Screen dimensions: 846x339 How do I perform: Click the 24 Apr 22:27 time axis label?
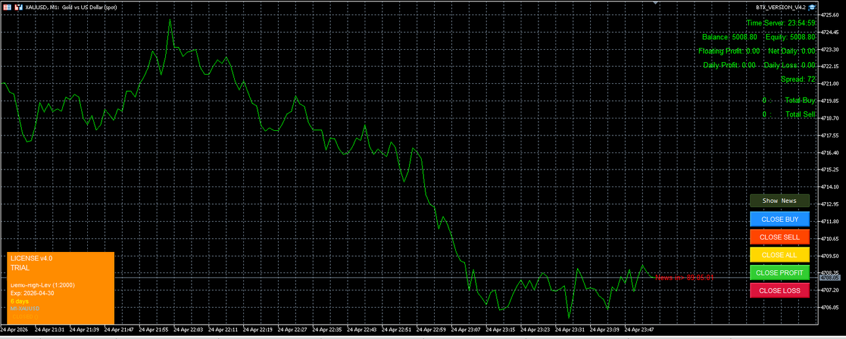[x=292, y=330]
